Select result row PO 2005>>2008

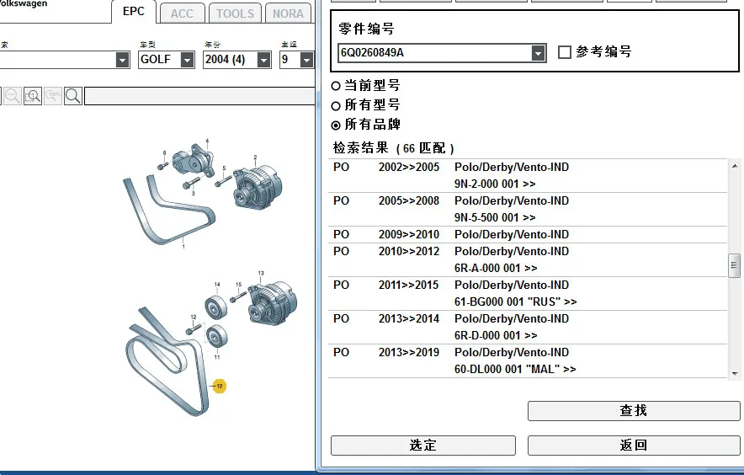point(528,210)
